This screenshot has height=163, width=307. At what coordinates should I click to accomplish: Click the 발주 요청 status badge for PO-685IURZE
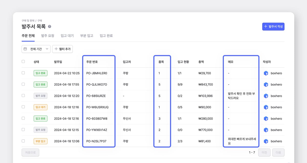[40, 96]
